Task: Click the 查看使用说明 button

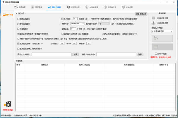Action: (141, 14)
